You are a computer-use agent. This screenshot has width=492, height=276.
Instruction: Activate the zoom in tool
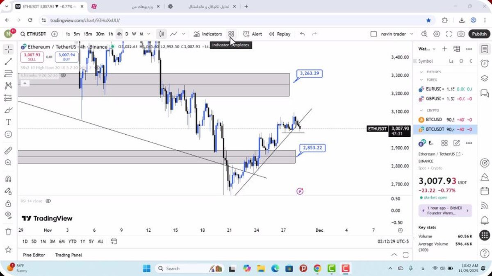pos(8,163)
